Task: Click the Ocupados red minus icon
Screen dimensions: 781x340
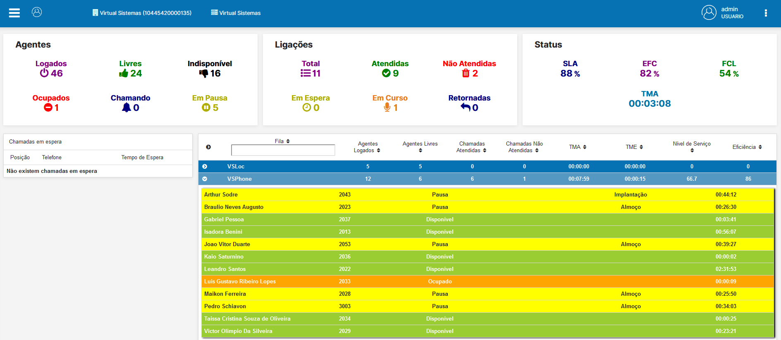Action: tap(48, 108)
